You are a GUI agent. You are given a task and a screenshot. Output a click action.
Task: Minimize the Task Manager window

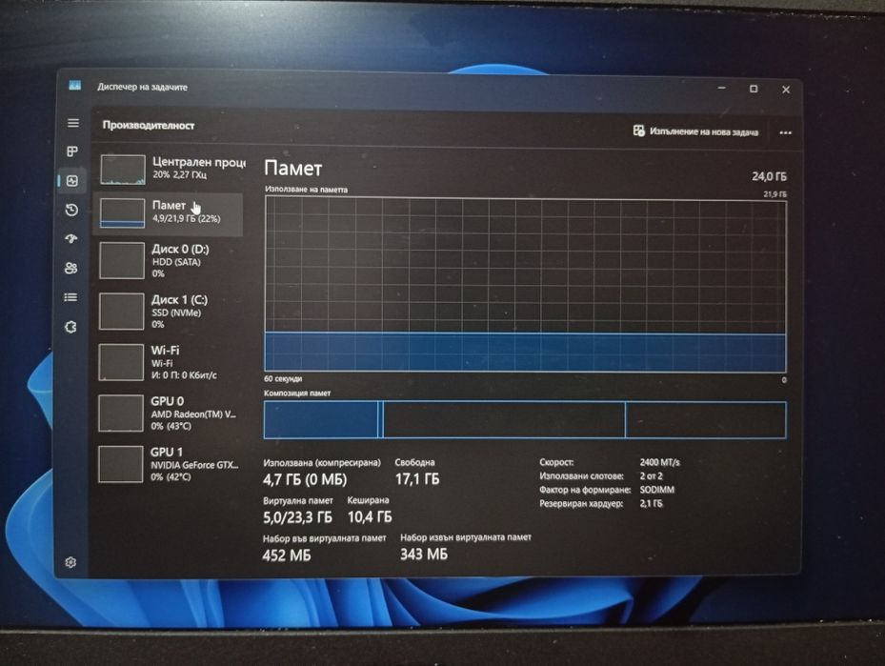pos(722,88)
